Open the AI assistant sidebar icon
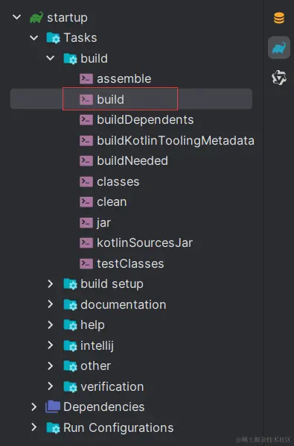The height and width of the screenshot is (446, 294). pyautogui.click(x=279, y=78)
